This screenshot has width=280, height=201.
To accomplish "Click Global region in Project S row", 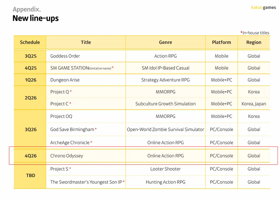I will tap(254, 169).
